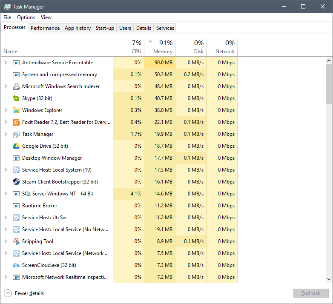Open the Options menu
This screenshot has width=333, height=304.
click(x=26, y=17)
